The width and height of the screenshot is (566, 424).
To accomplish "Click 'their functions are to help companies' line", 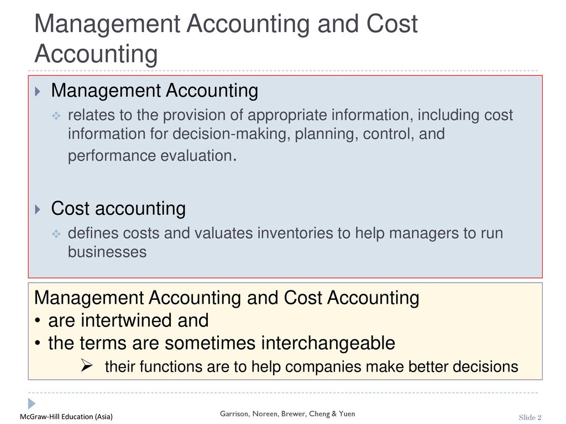I will 312,367.
